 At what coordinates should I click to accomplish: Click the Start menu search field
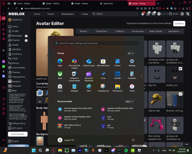(x=96, y=43)
